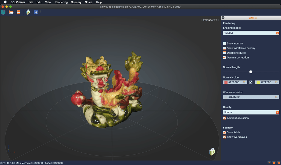
Task: Open the Rendering menu
Action: pyautogui.click(x=61, y=2)
